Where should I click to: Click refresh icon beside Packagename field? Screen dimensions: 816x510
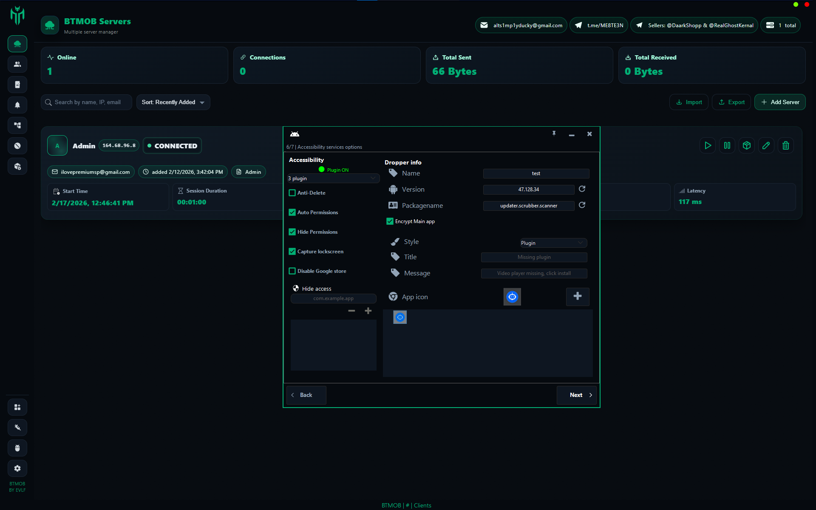(582, 205)
